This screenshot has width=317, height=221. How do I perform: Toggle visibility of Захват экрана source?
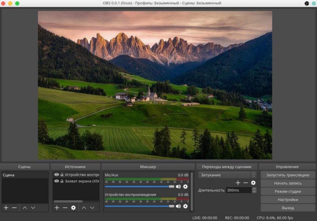coord(56,181)
